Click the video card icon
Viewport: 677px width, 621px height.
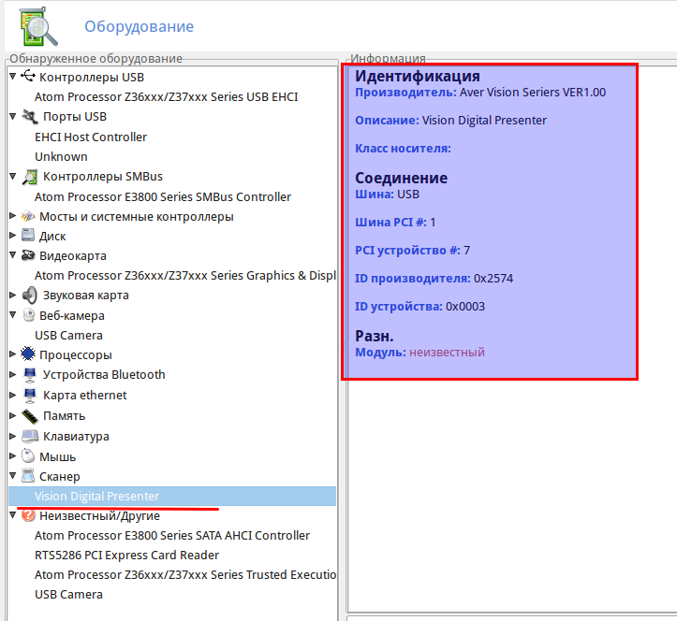coord(28,255)
